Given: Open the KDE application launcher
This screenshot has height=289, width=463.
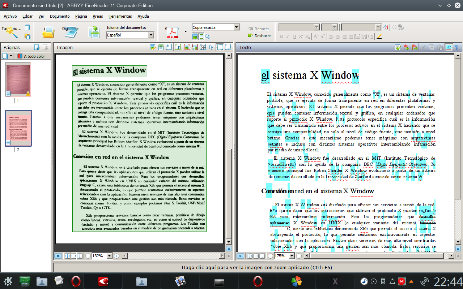Looking at the screenshot, I should coord(8,281).
